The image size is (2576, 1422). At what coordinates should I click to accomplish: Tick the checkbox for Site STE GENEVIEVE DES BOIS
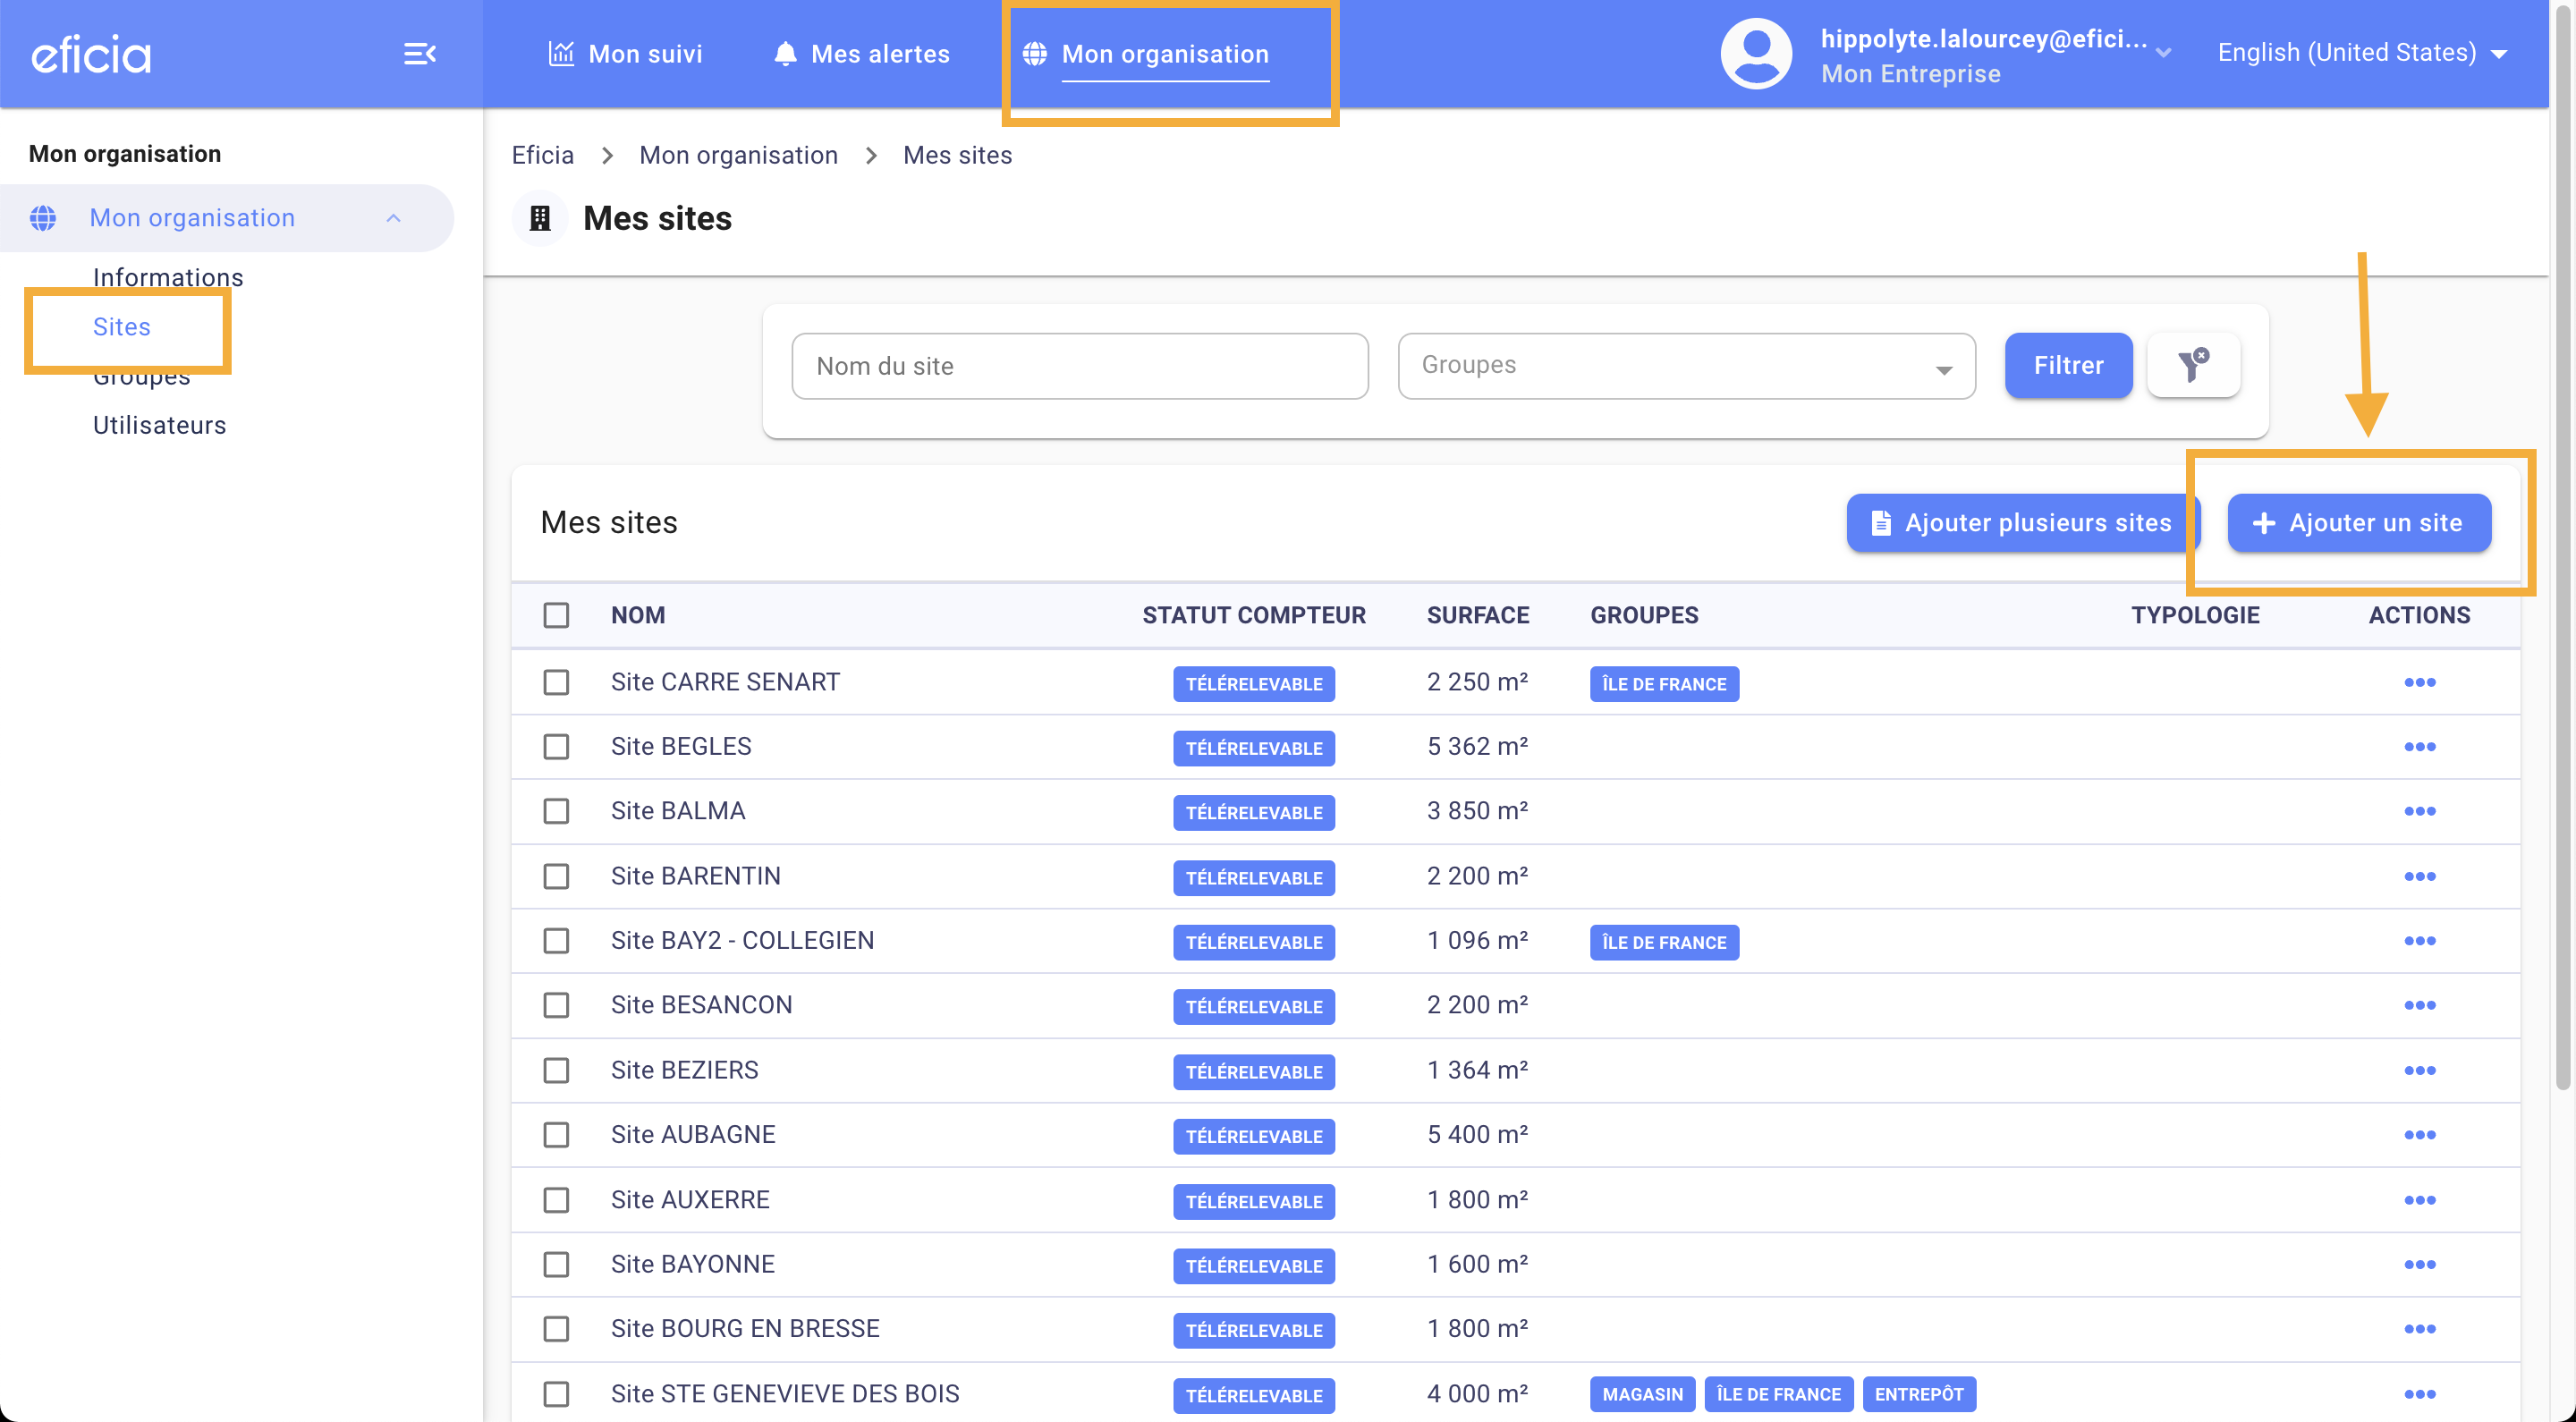556,1394
